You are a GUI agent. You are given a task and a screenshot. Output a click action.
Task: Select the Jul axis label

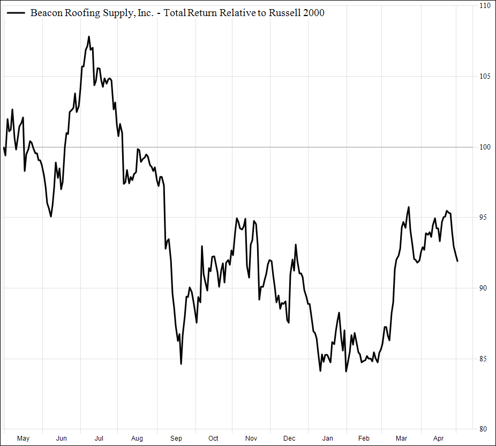99,438
